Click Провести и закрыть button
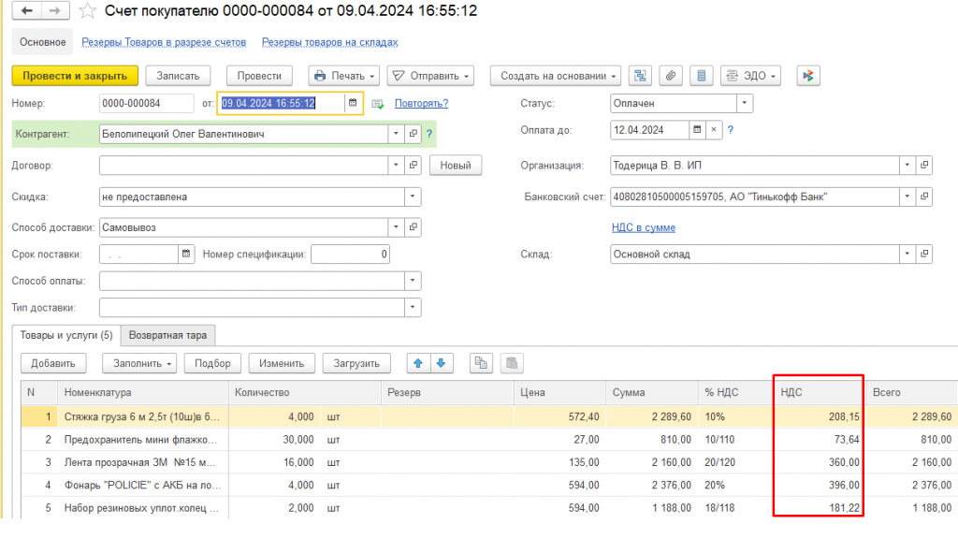Viewport: 958px width, 539px height. (75, 76)
